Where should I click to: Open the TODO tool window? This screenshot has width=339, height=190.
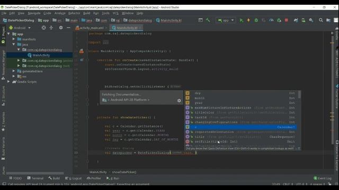tap(15, 178)
